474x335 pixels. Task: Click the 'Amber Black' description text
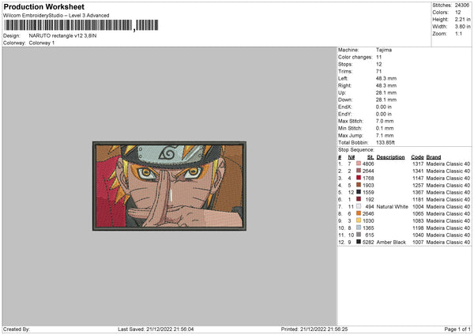[391, 243]
